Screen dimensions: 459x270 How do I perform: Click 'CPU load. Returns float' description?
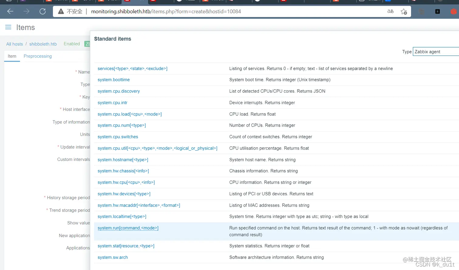[252, 114]
